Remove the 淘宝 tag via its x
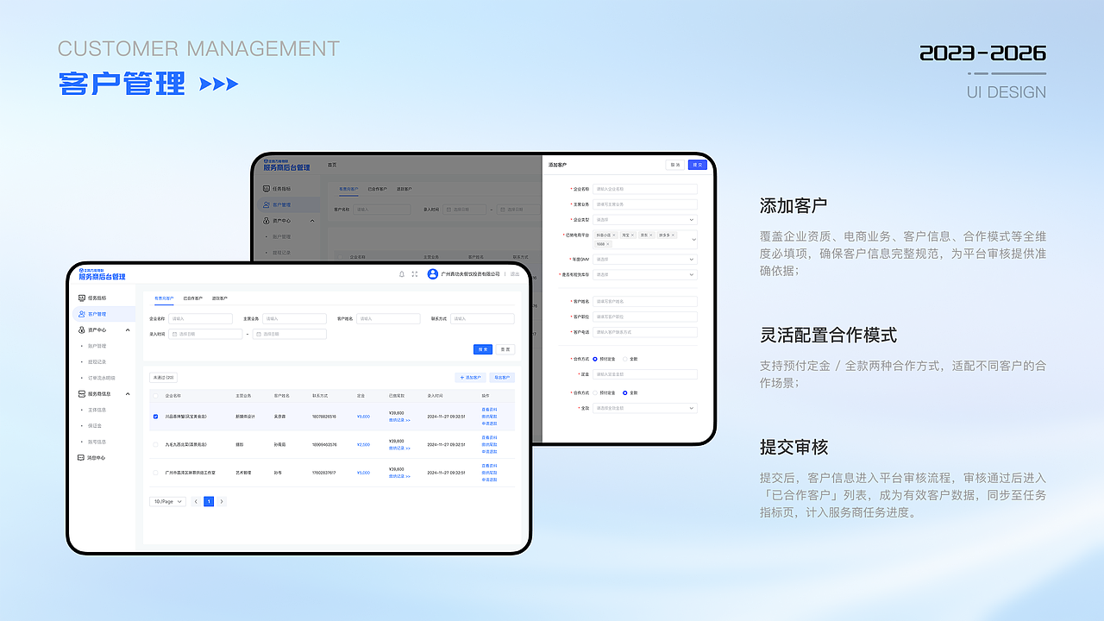 tap(632, 235)
